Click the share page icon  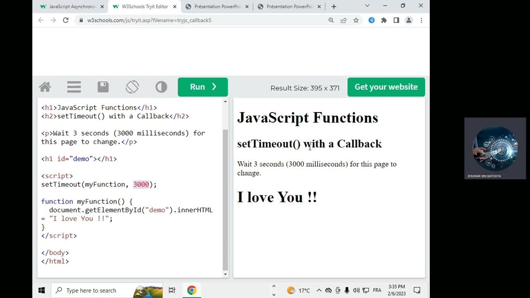343,20
